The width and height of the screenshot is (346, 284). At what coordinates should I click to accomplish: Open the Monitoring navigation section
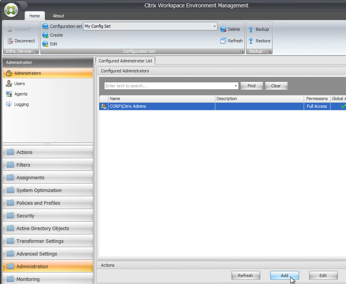[x=48, y=279]
